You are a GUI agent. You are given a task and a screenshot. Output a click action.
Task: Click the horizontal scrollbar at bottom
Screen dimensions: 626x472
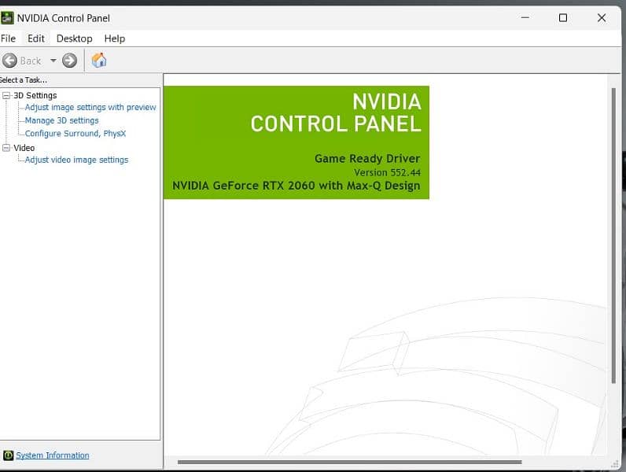point(350,462)
